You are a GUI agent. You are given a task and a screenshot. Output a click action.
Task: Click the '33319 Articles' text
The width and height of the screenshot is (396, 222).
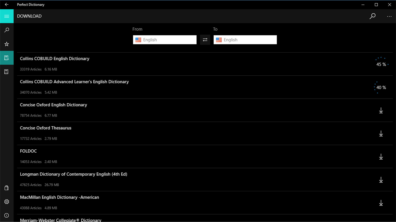point(31,69)
